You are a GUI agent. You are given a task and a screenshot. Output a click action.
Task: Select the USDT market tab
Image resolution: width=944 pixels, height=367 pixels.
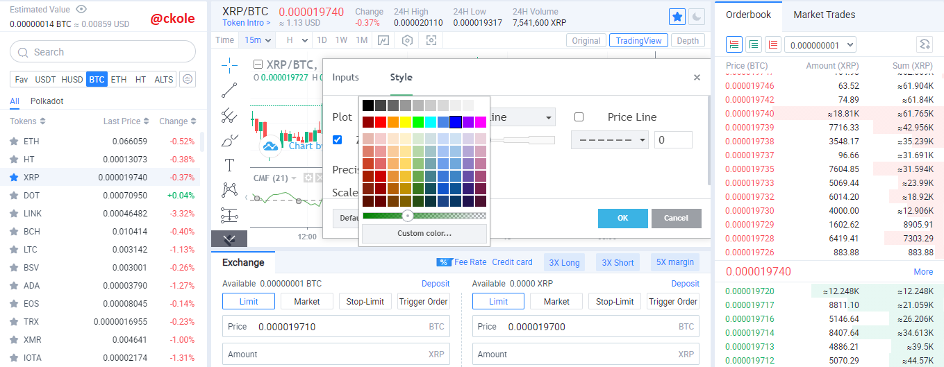click(x=45, y=79)
